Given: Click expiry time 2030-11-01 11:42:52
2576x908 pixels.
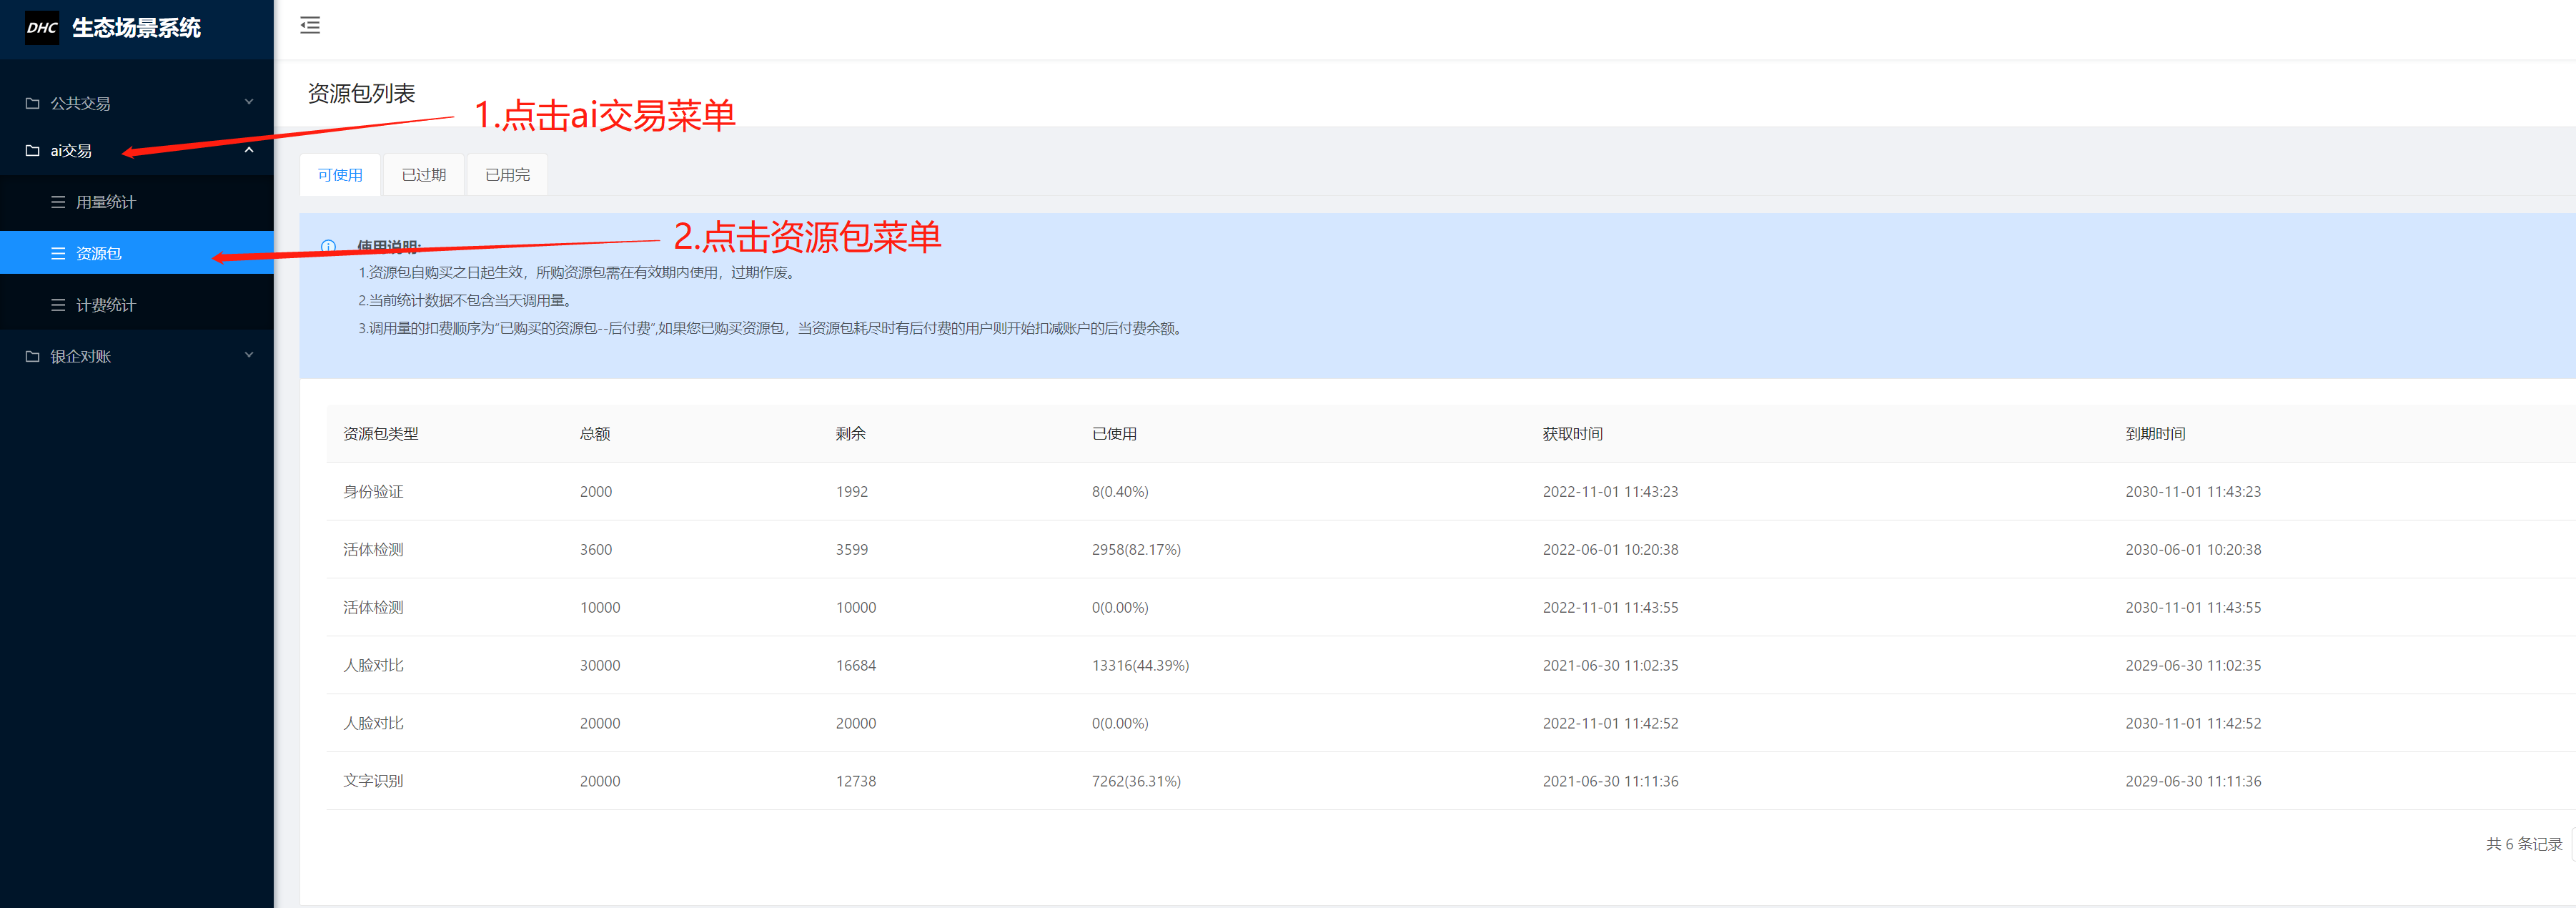Looking at the screenshot, I should [x=2193, y=723].
